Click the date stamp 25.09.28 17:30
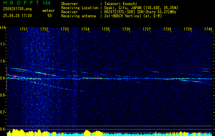Viewport: 215px width, 136px height. coord(17,16)
